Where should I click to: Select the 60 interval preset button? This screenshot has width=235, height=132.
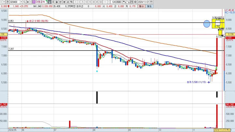click(x=101, y=2)
